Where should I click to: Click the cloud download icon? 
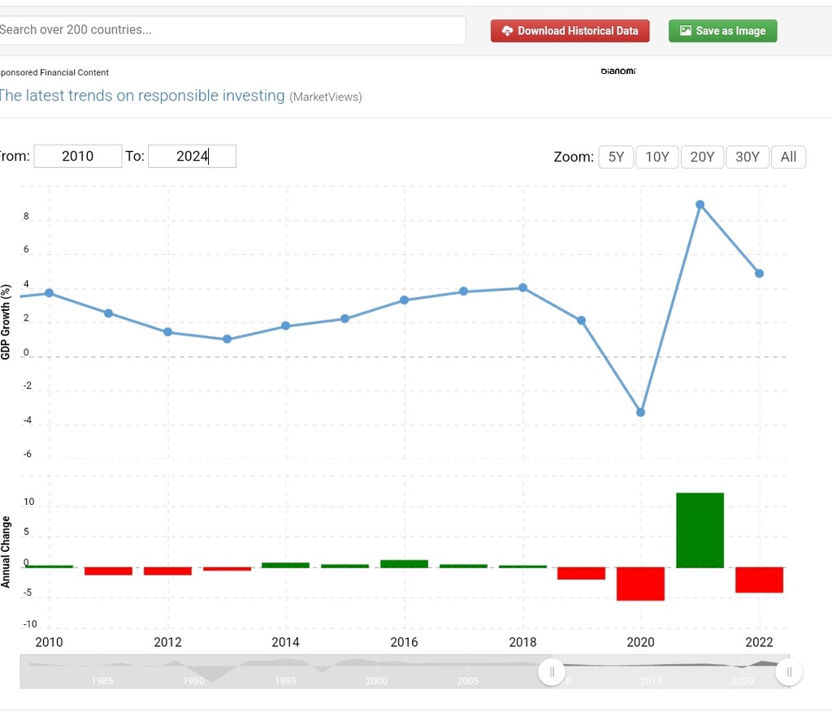click(507, 31)
